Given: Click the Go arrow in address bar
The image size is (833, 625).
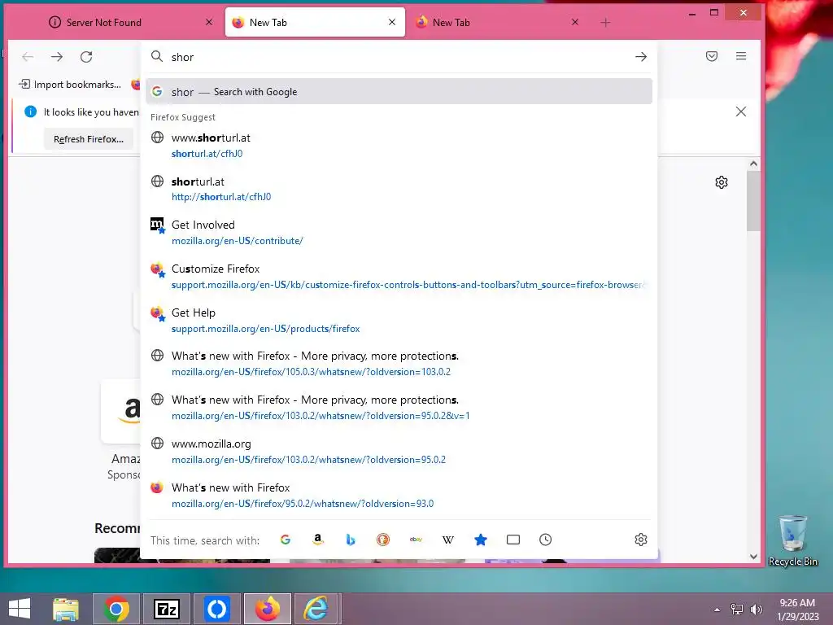Looking at the screenshot, I should [x=641, y=57].
